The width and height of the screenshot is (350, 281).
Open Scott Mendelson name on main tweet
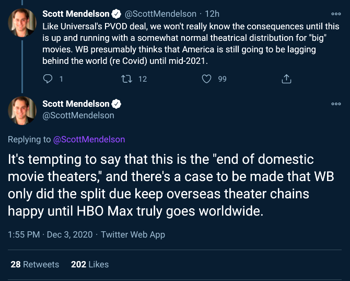[x=76, y=104]
